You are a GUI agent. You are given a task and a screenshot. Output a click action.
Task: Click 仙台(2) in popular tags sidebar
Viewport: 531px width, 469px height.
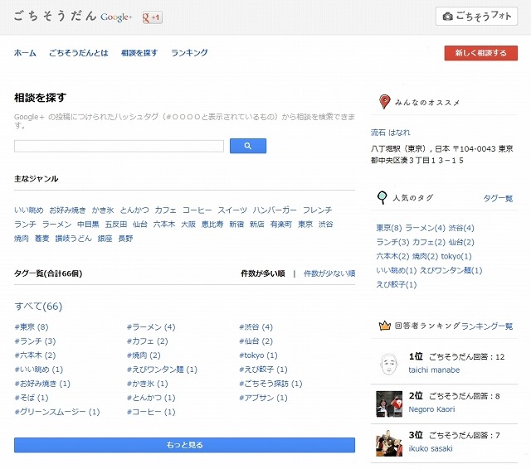[461, 242]
